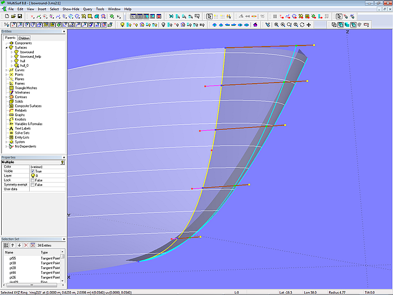Toggle the Visible property checkbox
Image resolution: width=393 pixels, height=295 pixels.
click(33, 171)
